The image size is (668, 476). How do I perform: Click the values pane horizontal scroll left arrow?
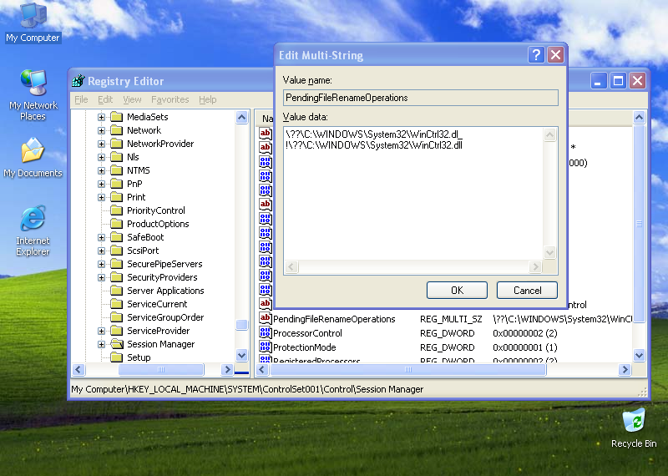pyautogui.click(x=262, y=369)
